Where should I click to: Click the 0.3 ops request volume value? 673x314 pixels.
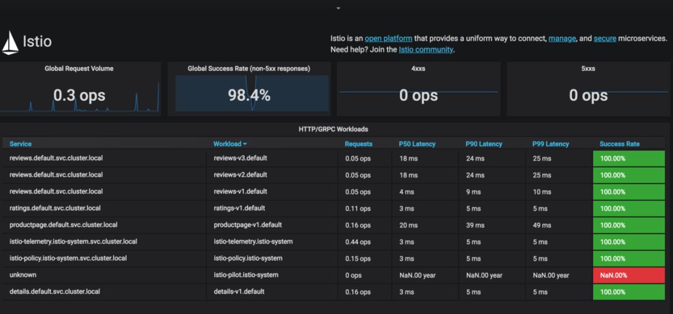tap(79, 95)
